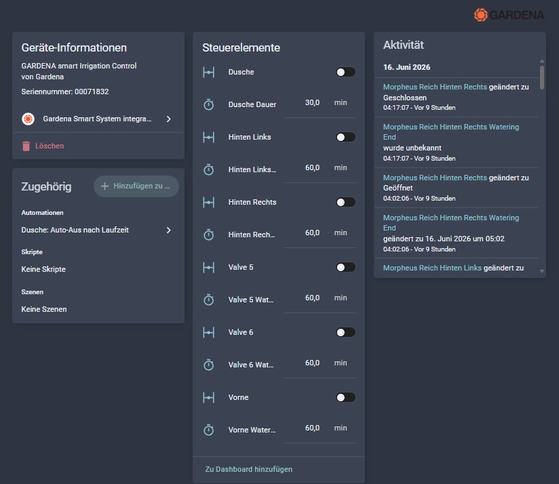This screenshot has height=484, width=559.
Task: Toggle the Valve 5 switch
Action: click(345, 267)
